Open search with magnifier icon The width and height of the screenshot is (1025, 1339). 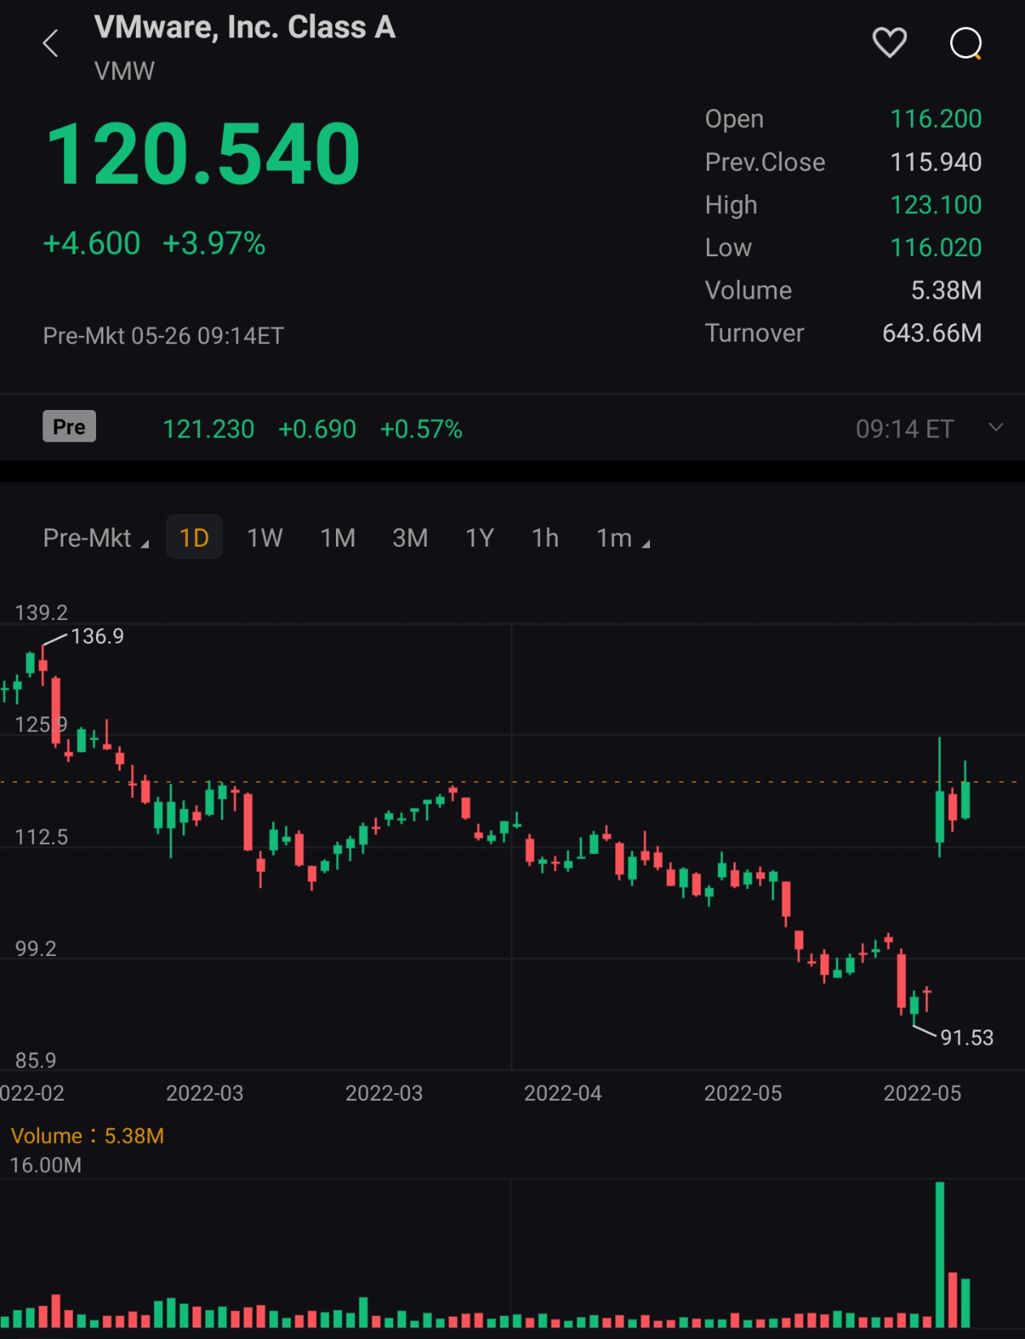click(x=966, y=44)
